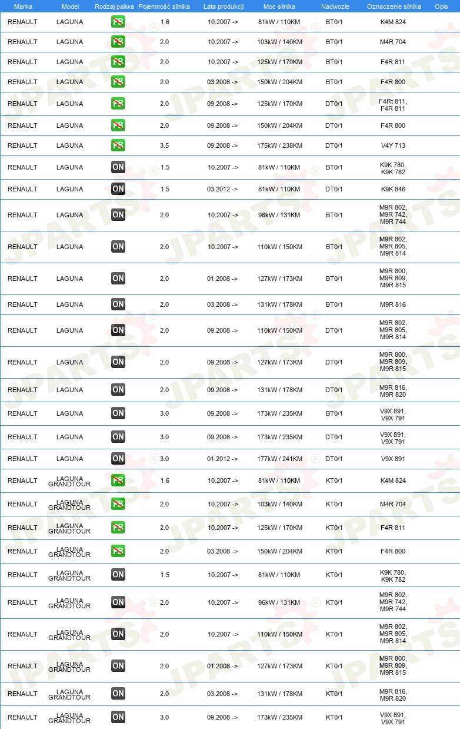Click production date 03.2012 -> cell
This screenshot has width=460, height=729.
coord(223,189)
